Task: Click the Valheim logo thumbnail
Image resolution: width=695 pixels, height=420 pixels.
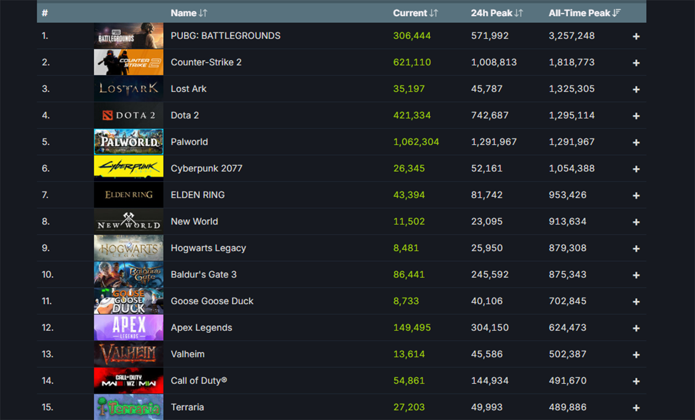Action: 128,355
